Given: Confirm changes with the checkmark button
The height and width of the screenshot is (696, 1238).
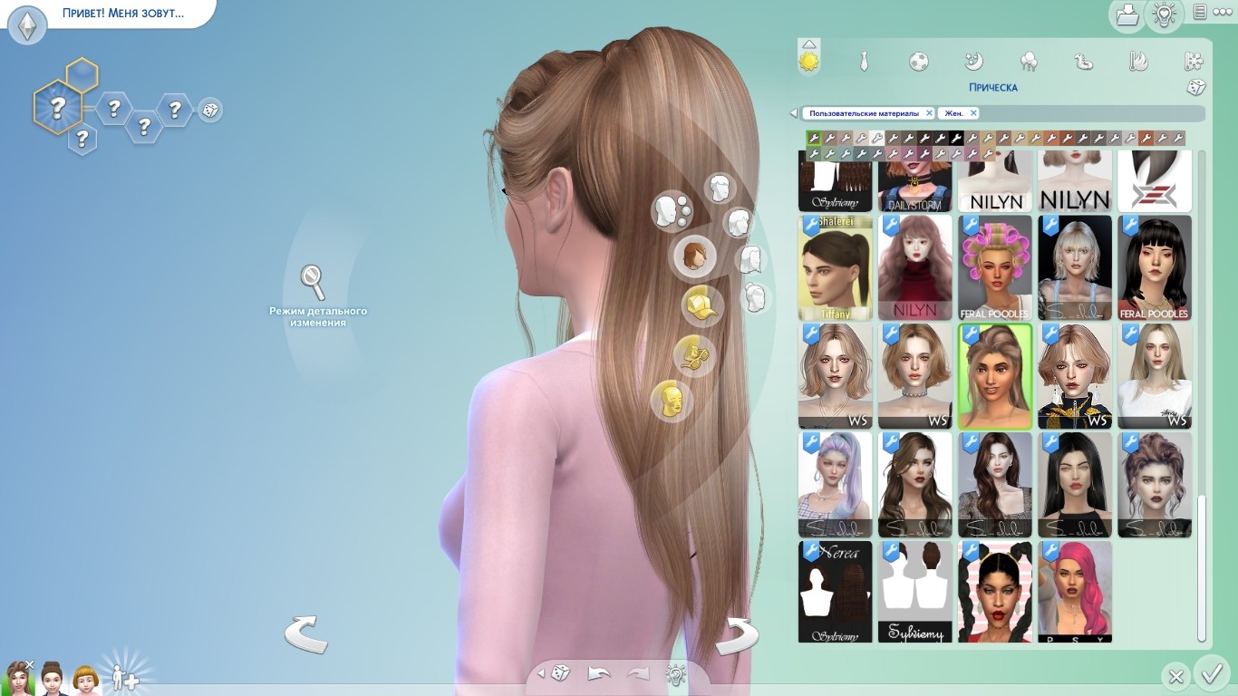Looking at the screenshot, I should [1211, 674].
